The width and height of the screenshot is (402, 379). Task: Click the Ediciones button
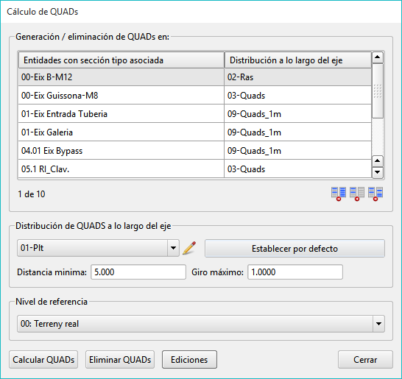(189, 360)
